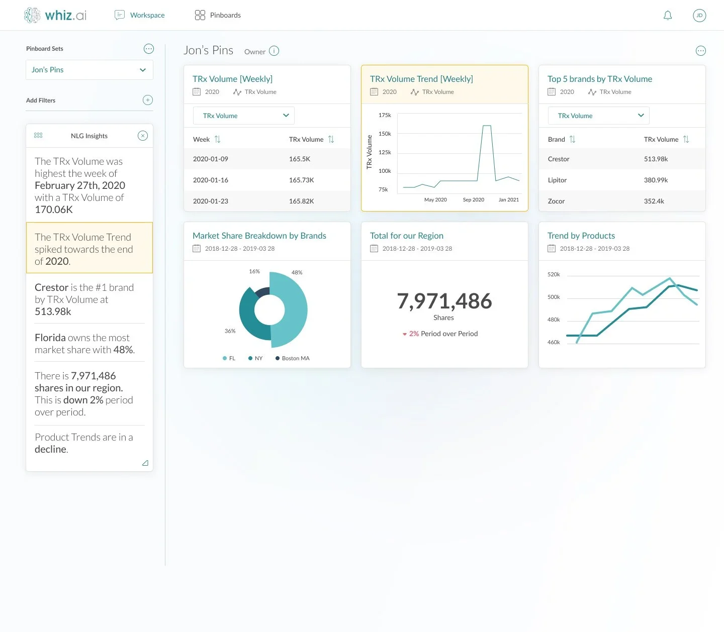Image resolution: width=724 pixels, height=632 pixels.
Task: Close the NLG Insights panel
Action: (143, 136)
